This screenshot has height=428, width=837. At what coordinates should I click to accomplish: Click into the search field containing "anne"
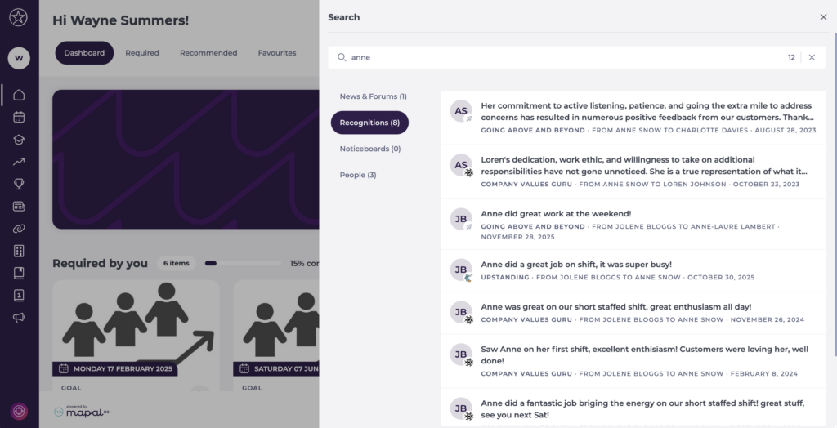tap(564, 57)
